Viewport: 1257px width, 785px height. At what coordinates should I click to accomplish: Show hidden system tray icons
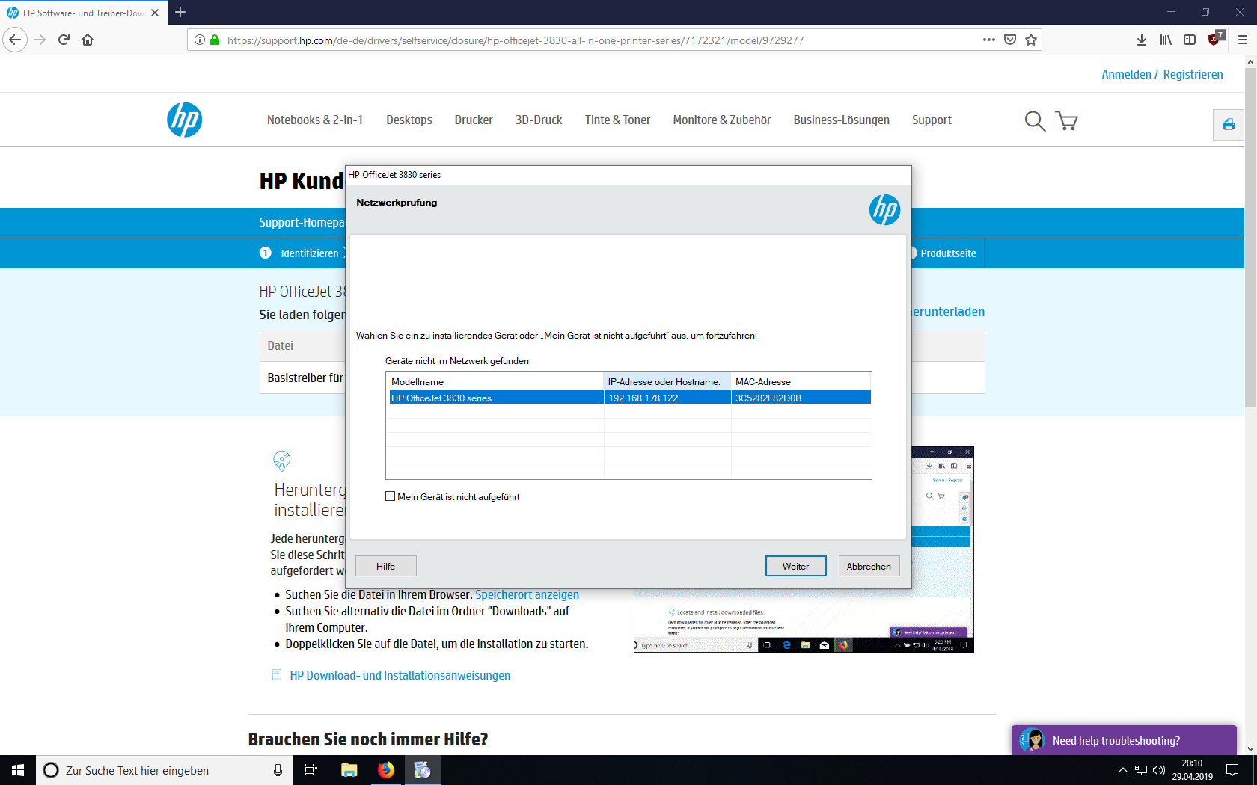pos(1122,770)
